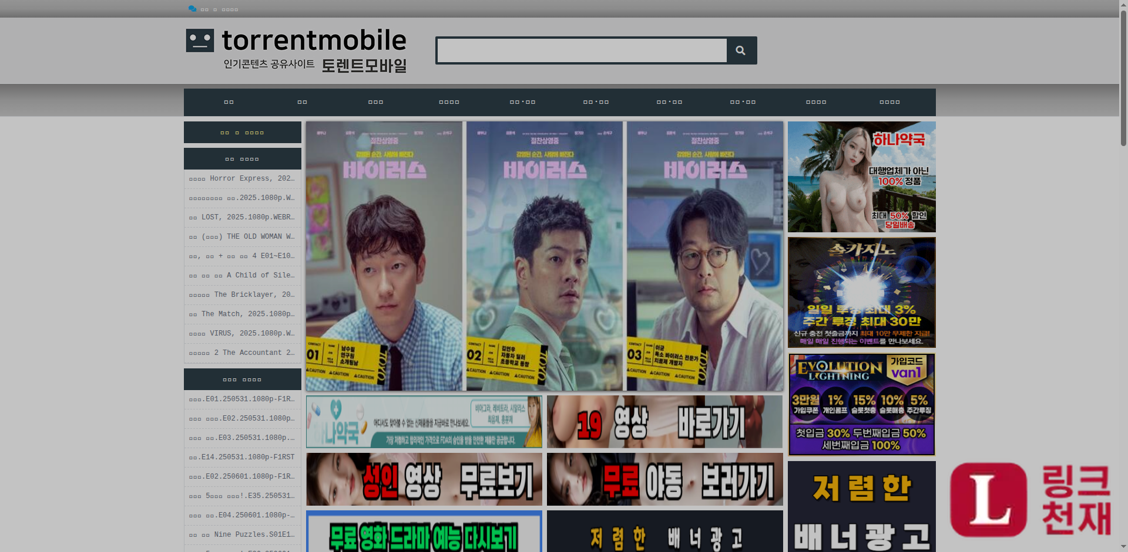Click the yellow-text header button above the lists
This screenshot has height=552, width=1128.
point(242,133)
